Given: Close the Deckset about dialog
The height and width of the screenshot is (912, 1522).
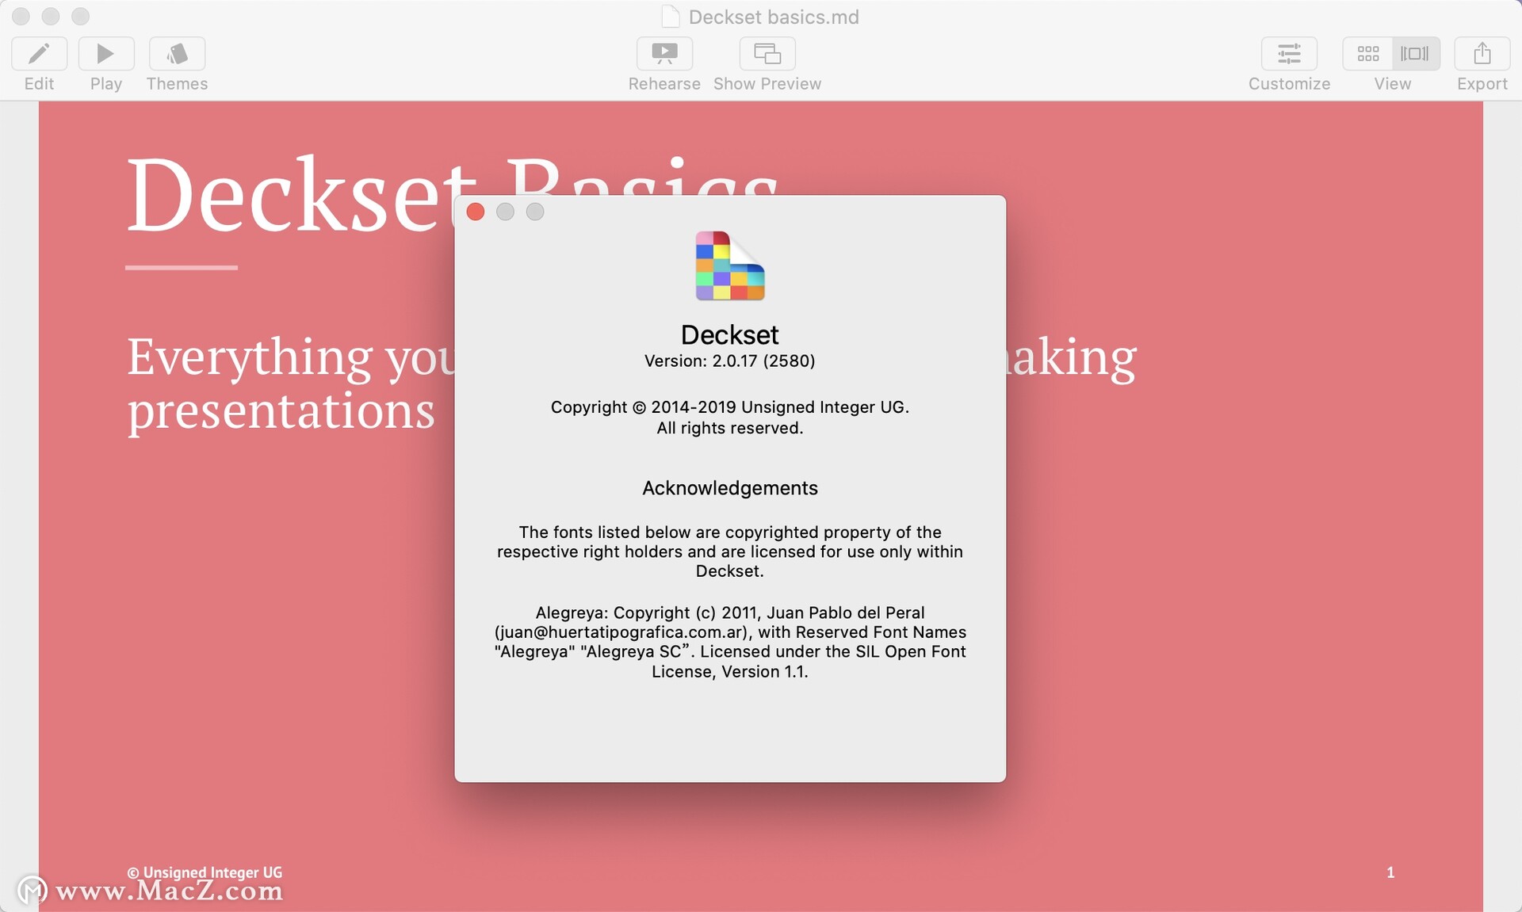Looking at the screenshot, I should (479, 214).
